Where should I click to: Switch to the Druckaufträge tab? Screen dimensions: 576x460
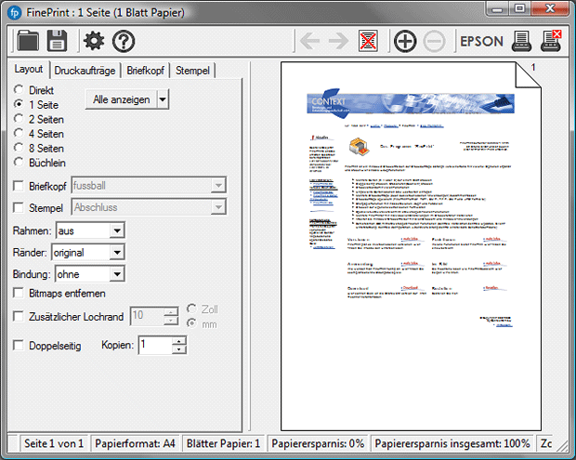pos(85,71)
